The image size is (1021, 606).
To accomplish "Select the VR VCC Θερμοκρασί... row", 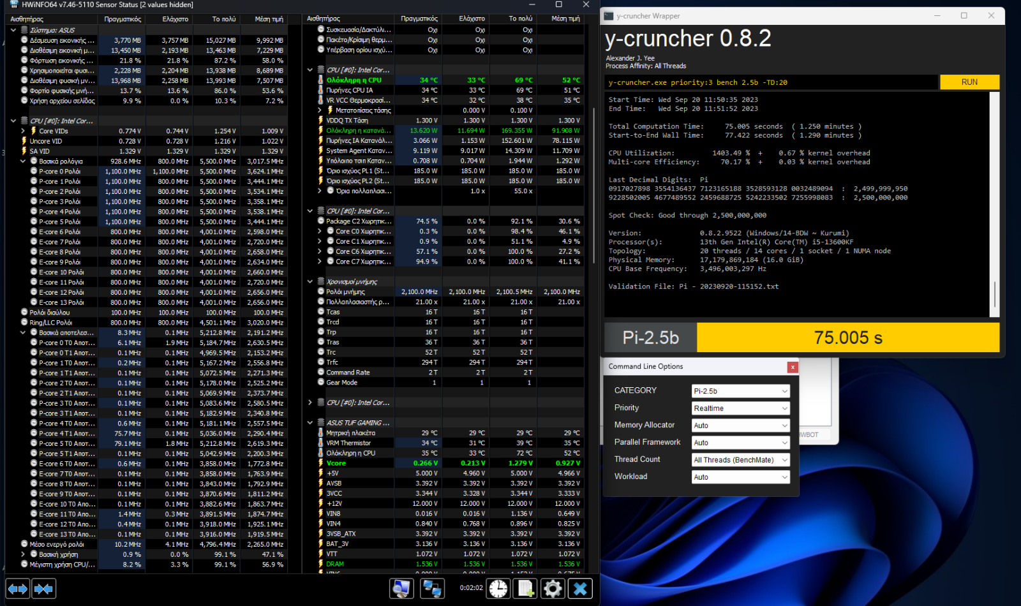I will coord(444,100).
